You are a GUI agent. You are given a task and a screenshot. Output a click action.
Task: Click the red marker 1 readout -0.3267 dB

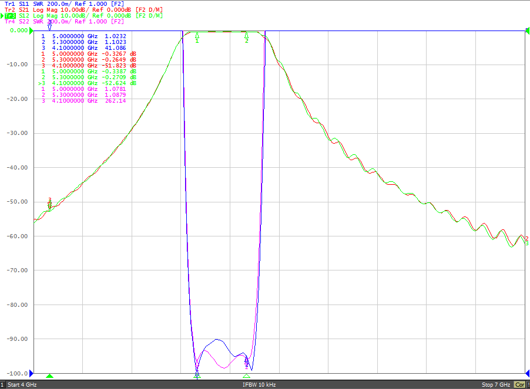click(119, 53)
